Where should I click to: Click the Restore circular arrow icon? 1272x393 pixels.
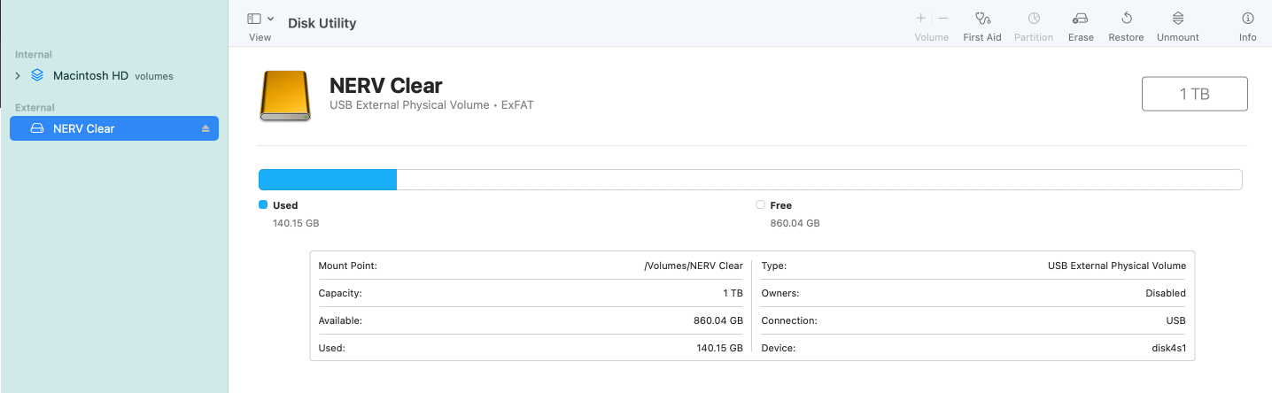point(1126,19)
